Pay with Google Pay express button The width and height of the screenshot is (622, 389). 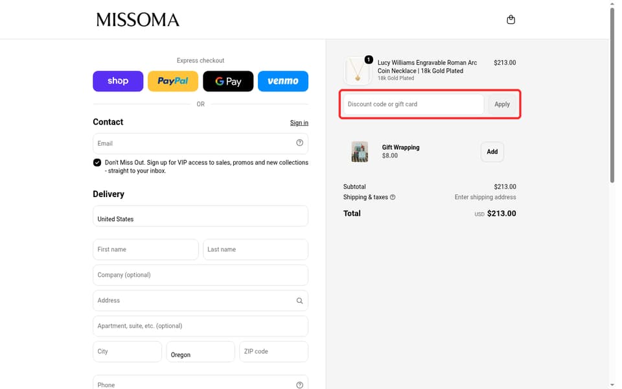(x=228, y=81)
